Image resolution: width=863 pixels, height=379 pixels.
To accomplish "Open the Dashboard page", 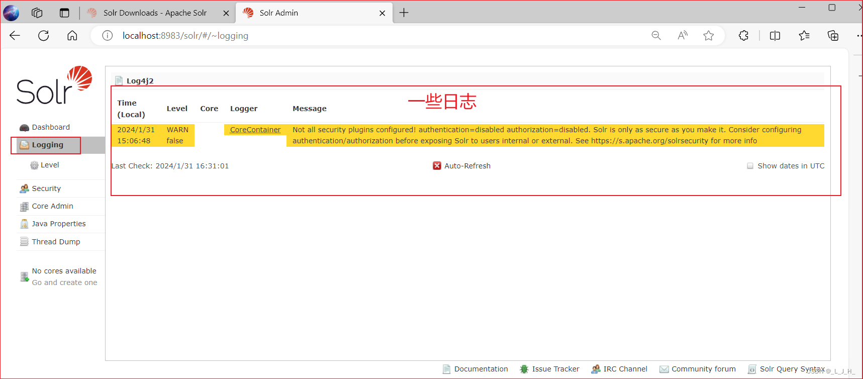I will (51, 127).
